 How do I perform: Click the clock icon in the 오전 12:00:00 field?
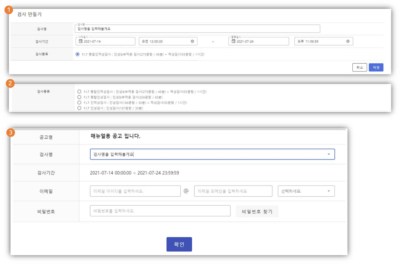point(192,41)
